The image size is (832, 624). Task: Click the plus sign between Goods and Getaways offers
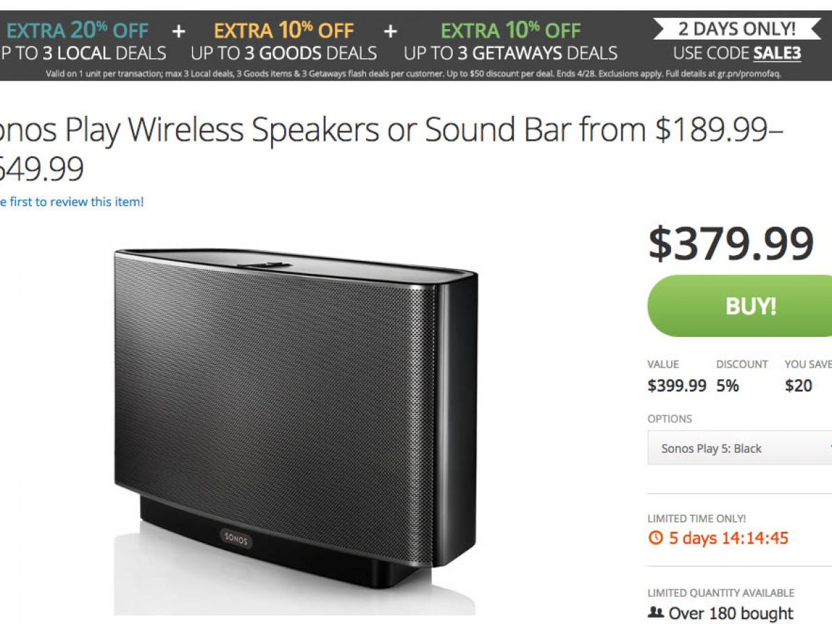click(391, 31)
